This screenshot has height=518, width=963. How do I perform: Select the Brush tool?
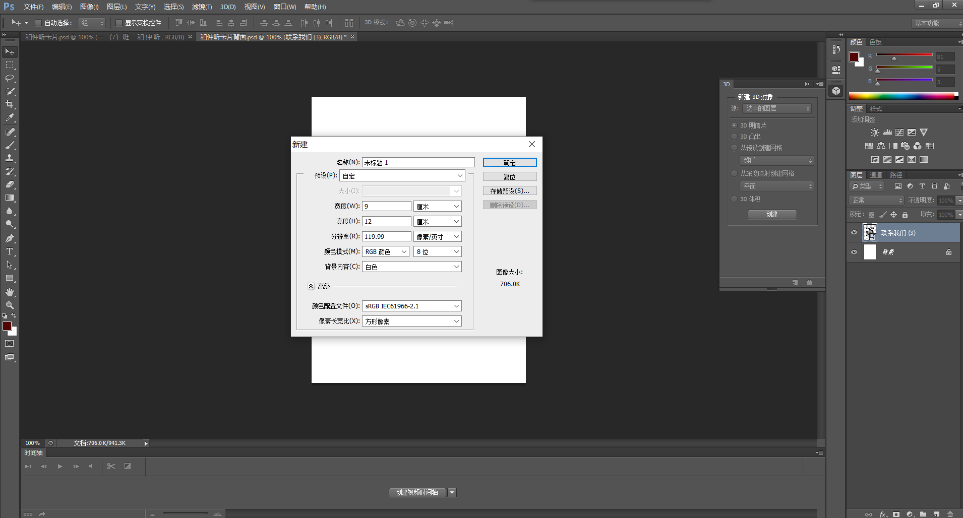10,145
